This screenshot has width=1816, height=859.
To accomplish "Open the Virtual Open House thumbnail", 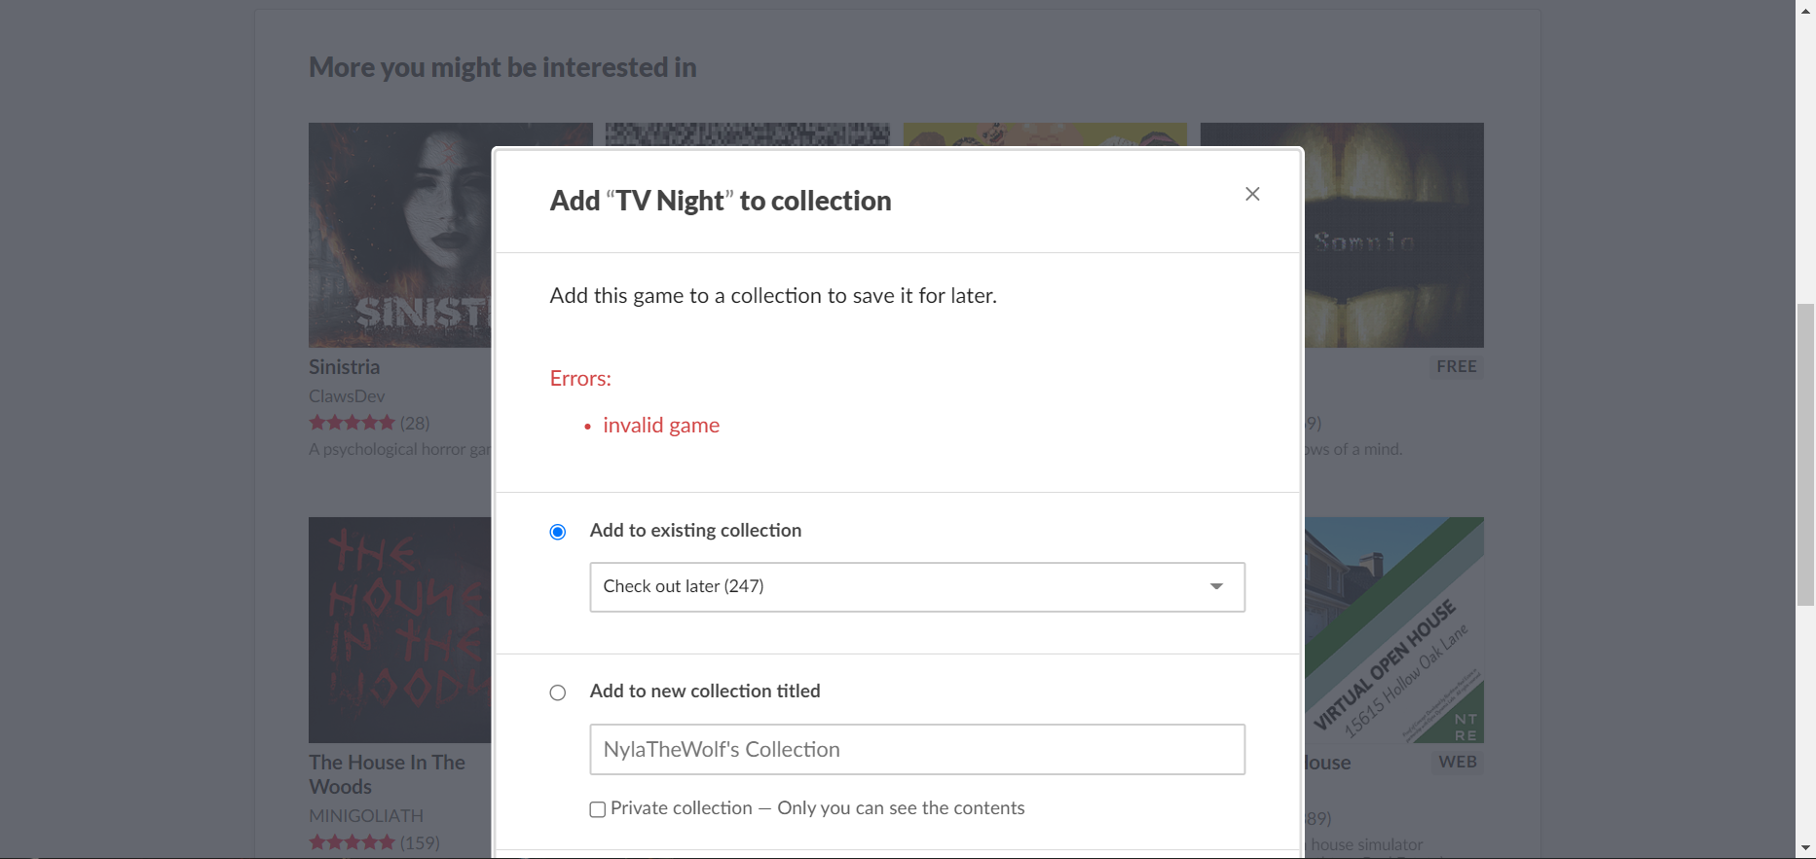I will (x=1394, y=630).
